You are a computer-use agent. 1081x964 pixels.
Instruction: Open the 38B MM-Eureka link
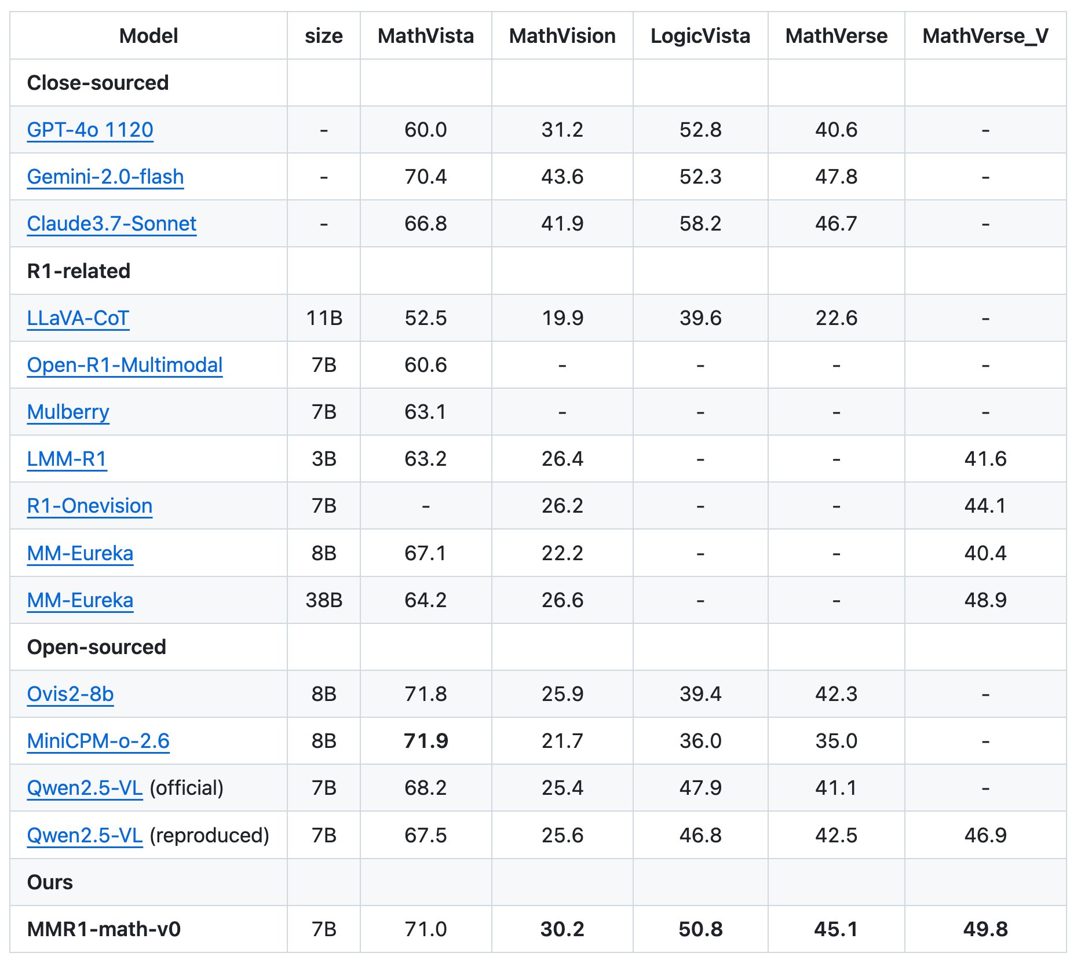coord(79,600)
